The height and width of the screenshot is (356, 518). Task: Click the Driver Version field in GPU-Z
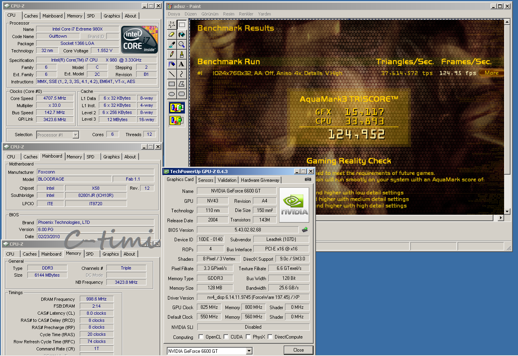point(253,298)
